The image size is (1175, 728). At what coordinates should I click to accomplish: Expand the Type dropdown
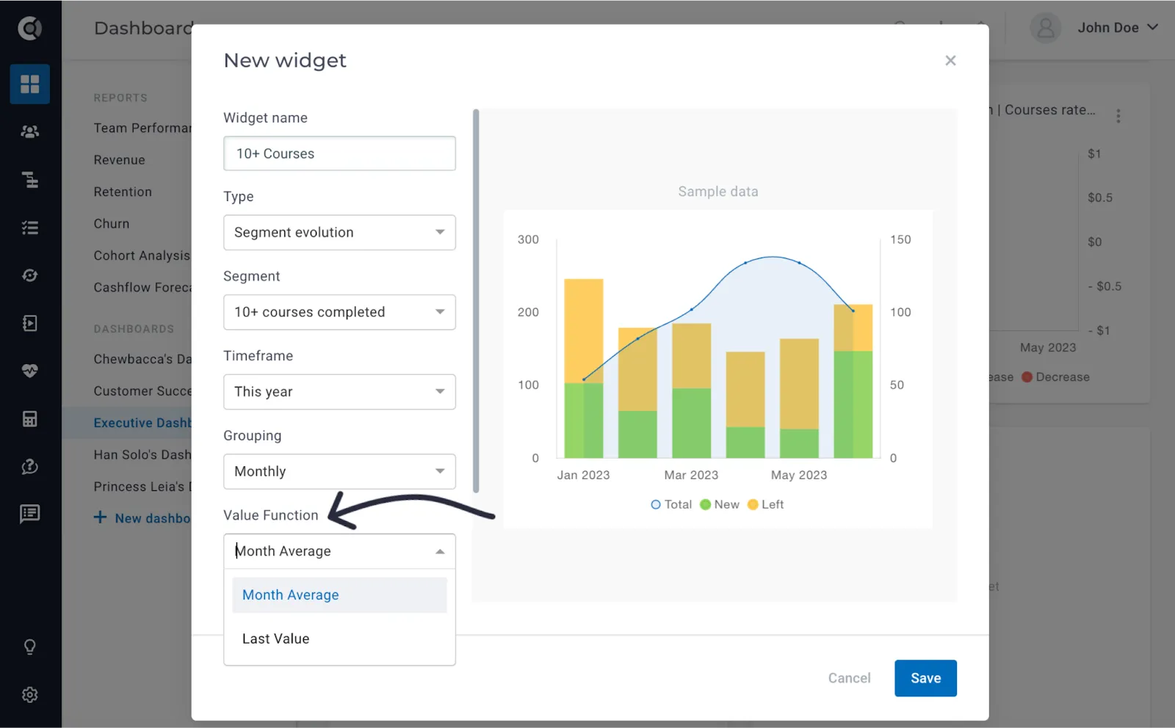(x=339, y=233)
